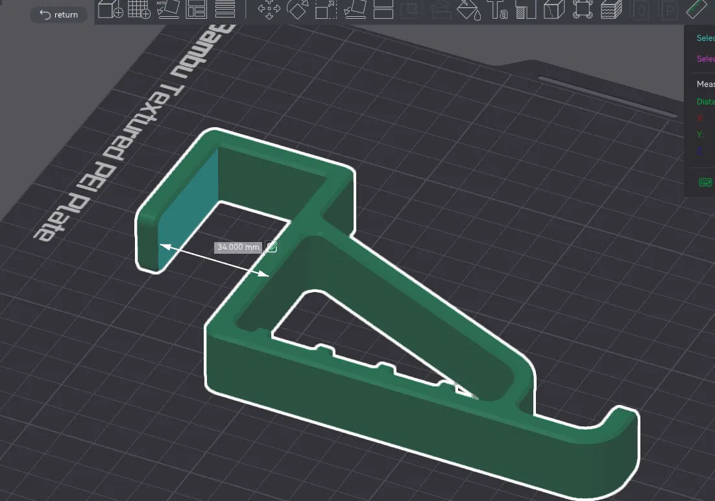The height and width of the screenshot is (501, 715).
Task: Open the Variable layer height lines icon
Action: [224, 9]
